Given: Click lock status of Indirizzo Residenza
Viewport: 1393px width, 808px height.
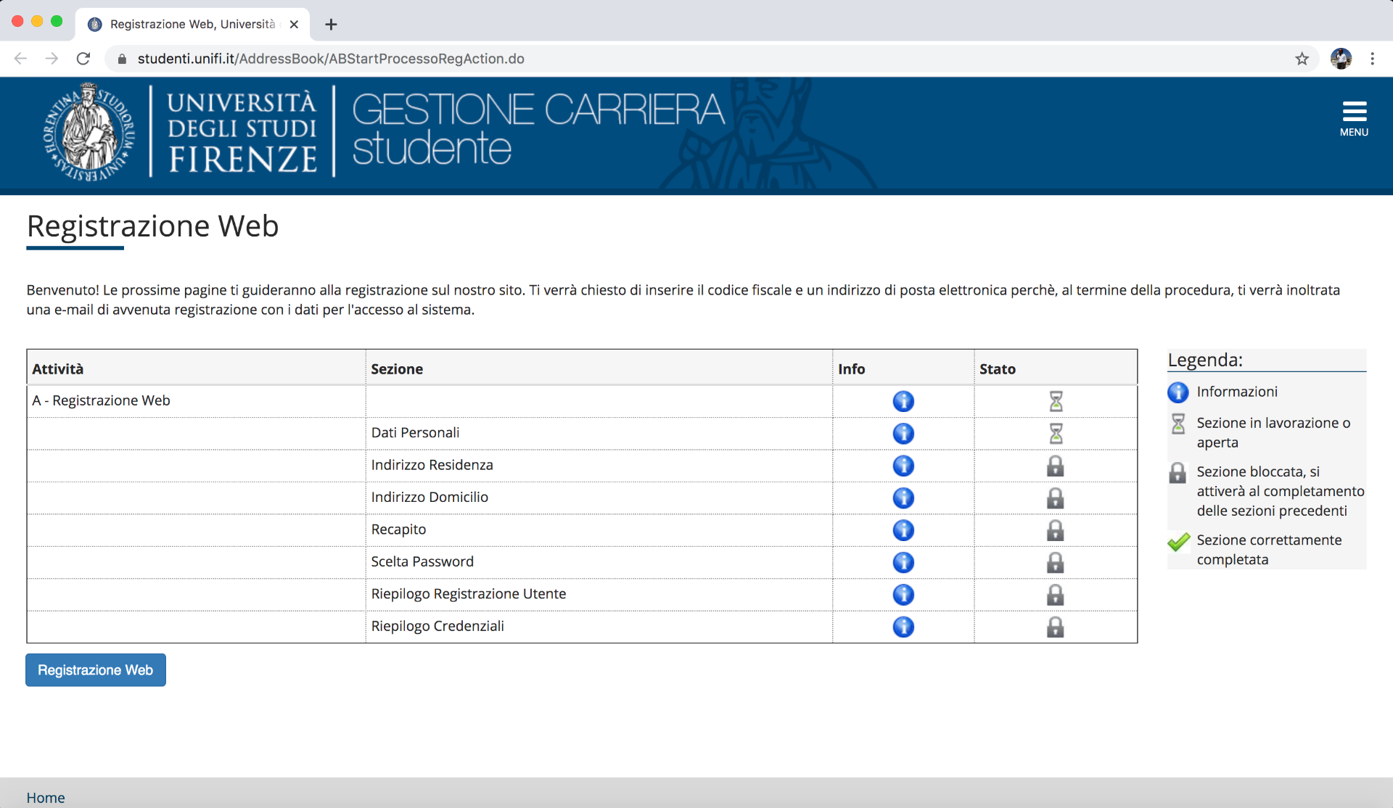Looking at the screenshot, I should click(1056, 466).
